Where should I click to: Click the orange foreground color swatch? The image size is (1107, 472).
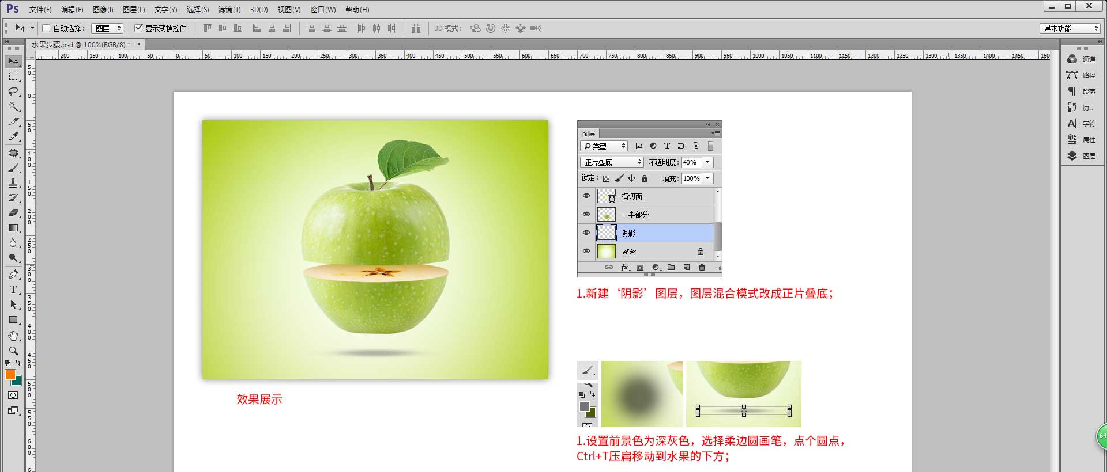pyautogui.click(x=10, y=375)
